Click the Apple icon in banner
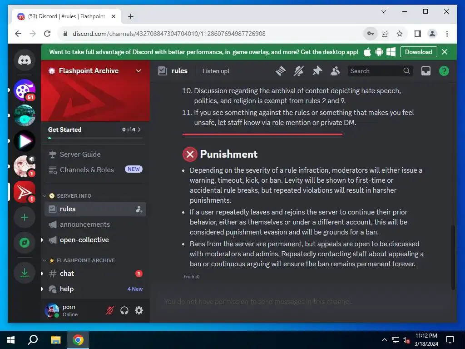Viewport: 465px width, 349px height. (367, 52)
